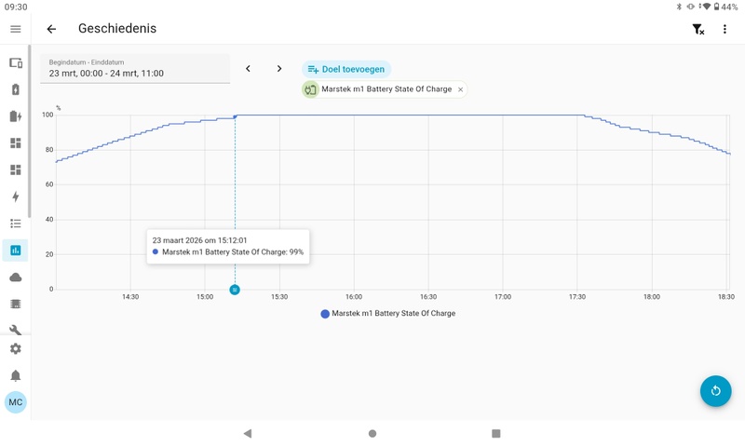Screen dimensions: 745x447
Task: Click the sidebar scrollbar
Action: (30, 131)
